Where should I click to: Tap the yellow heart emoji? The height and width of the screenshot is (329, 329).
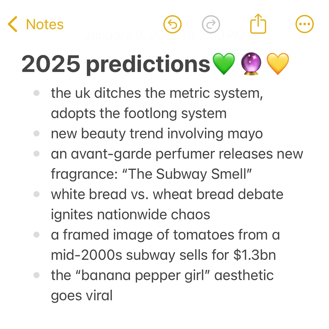point(278,64)
